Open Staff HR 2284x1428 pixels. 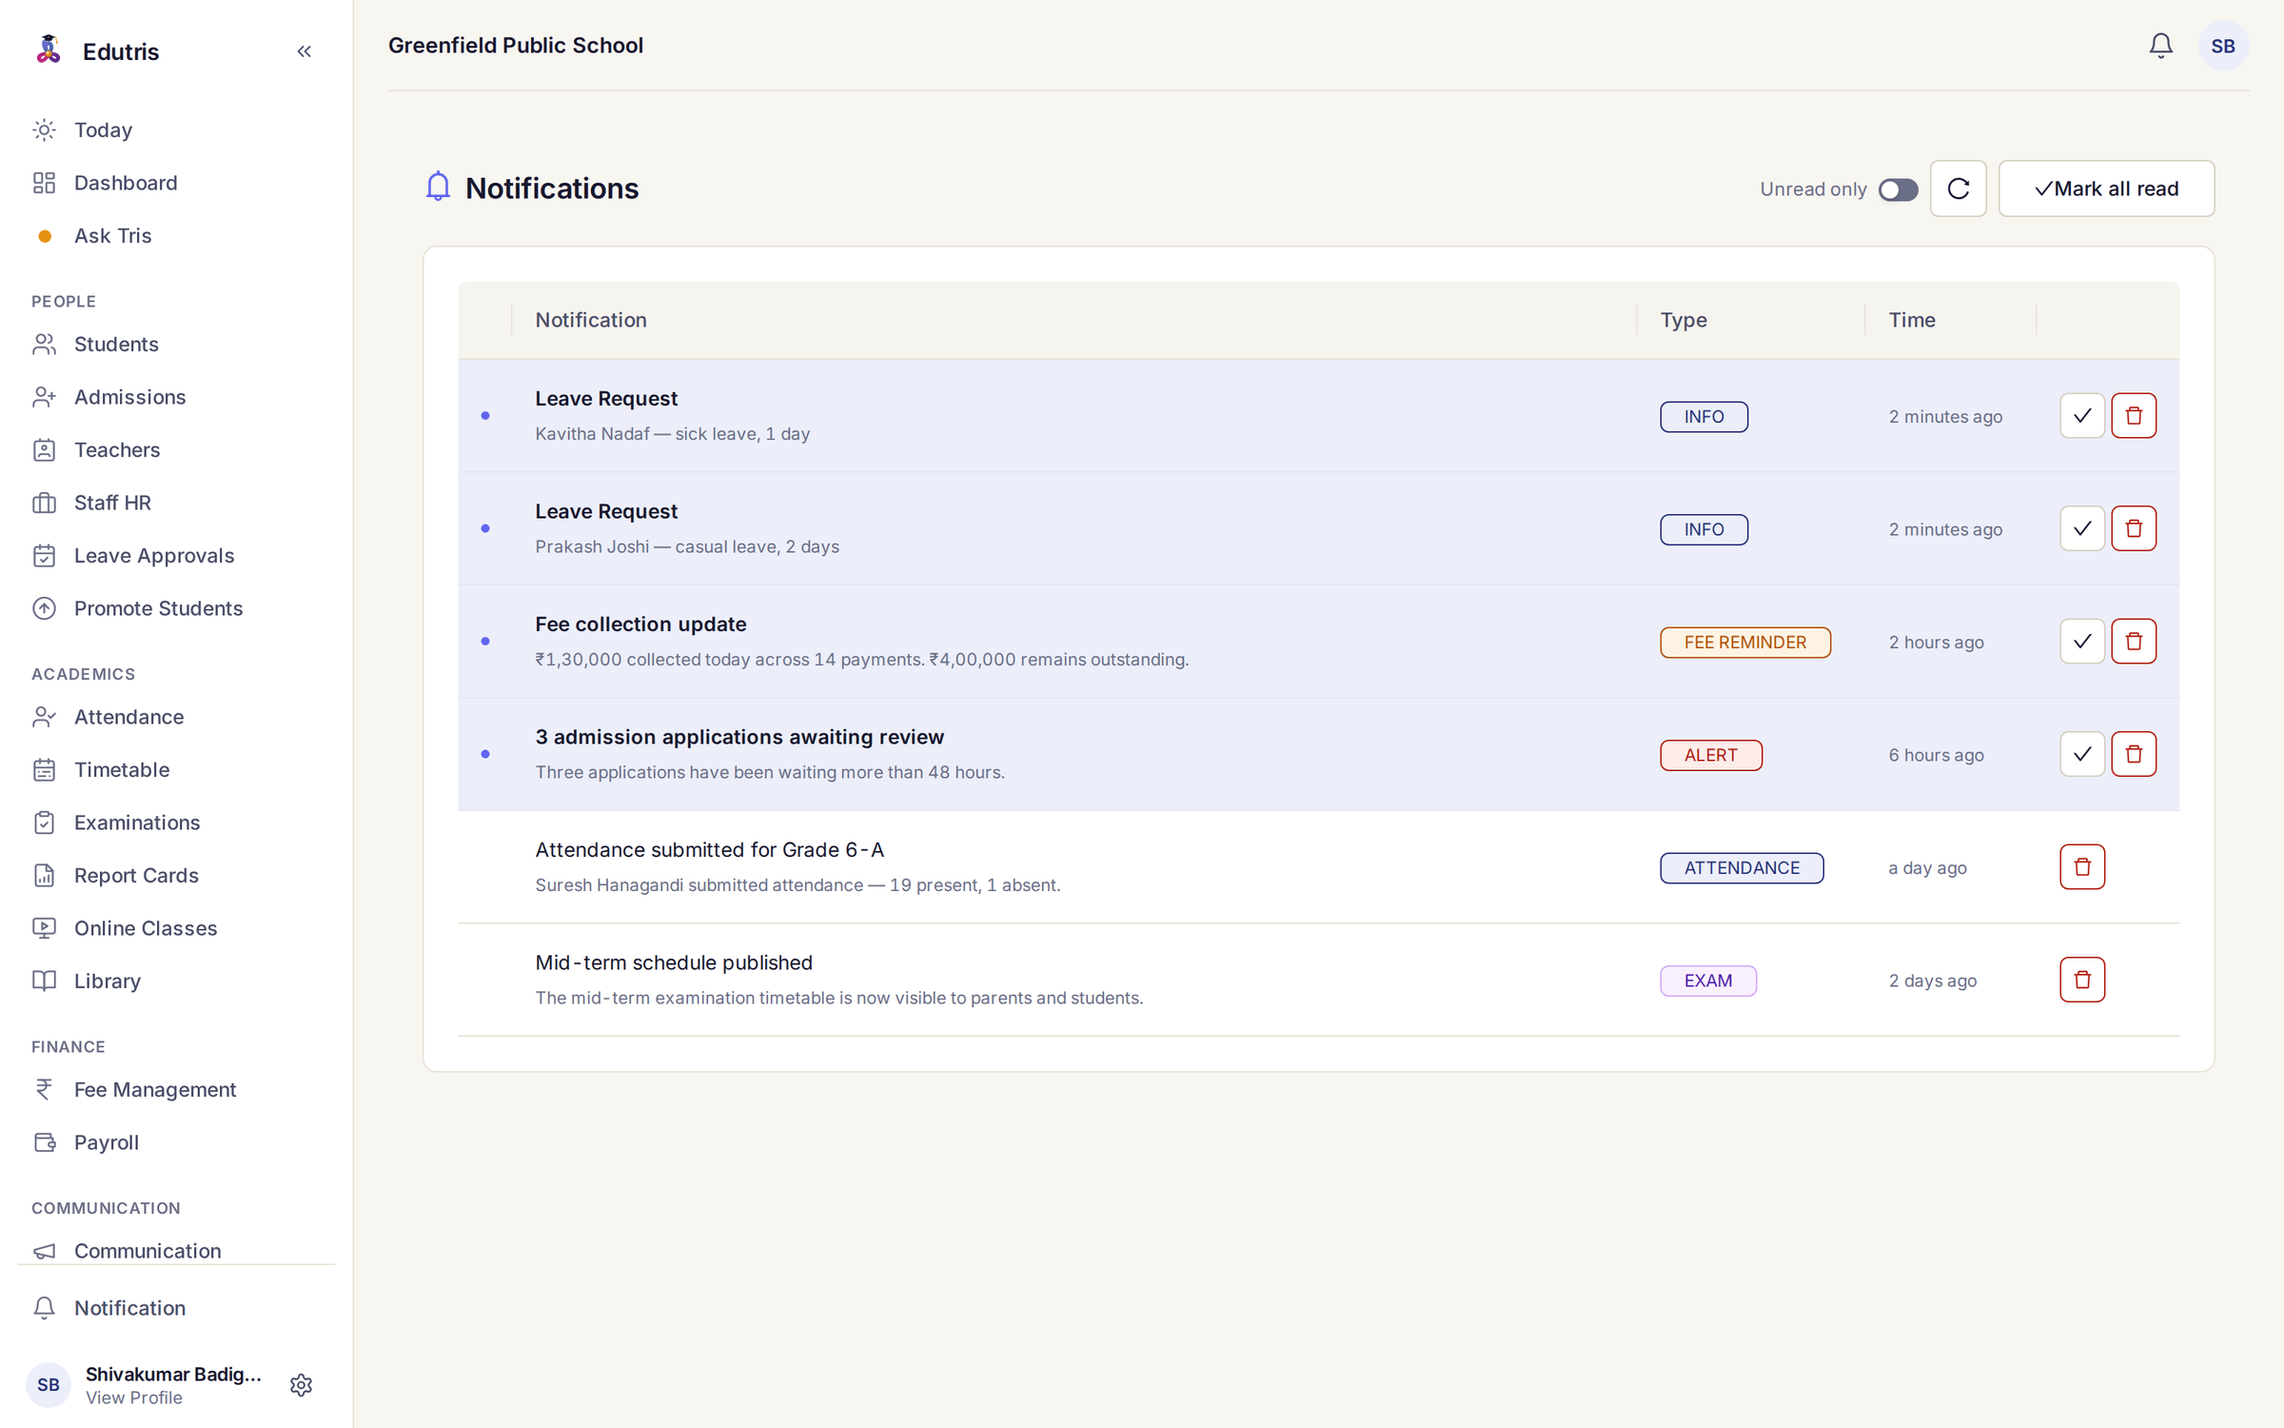[x=176, y=503]
